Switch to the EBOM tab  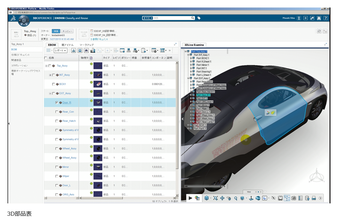click(52, 45)
